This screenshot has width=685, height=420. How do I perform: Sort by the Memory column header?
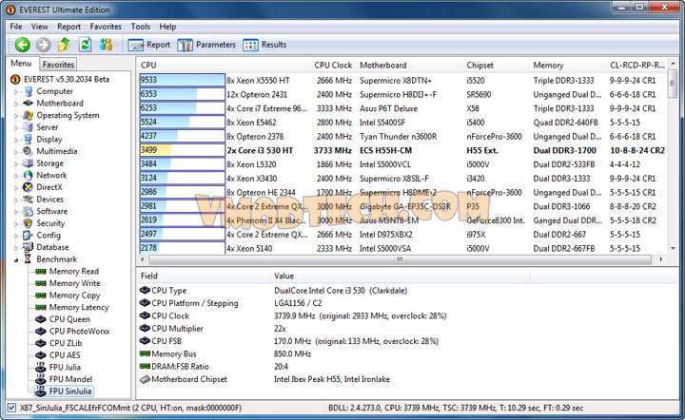tap(567, 65)
